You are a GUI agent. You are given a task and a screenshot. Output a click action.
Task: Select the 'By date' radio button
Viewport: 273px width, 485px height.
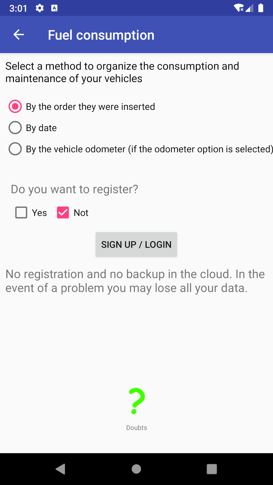(15, 128)
